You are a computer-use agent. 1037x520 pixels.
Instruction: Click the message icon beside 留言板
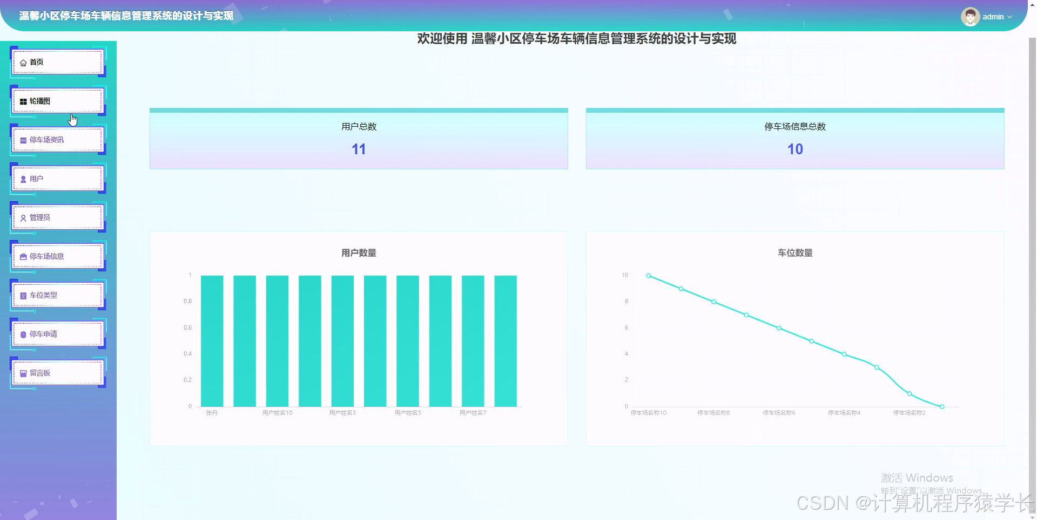pos(23,373)
